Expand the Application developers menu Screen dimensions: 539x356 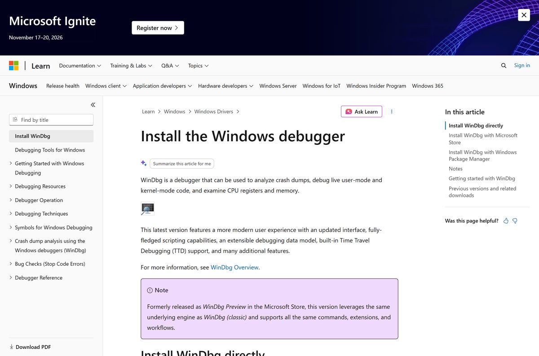click(163, 86)
